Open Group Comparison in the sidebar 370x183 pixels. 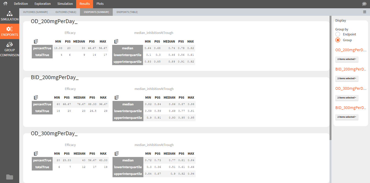(10, 49)
